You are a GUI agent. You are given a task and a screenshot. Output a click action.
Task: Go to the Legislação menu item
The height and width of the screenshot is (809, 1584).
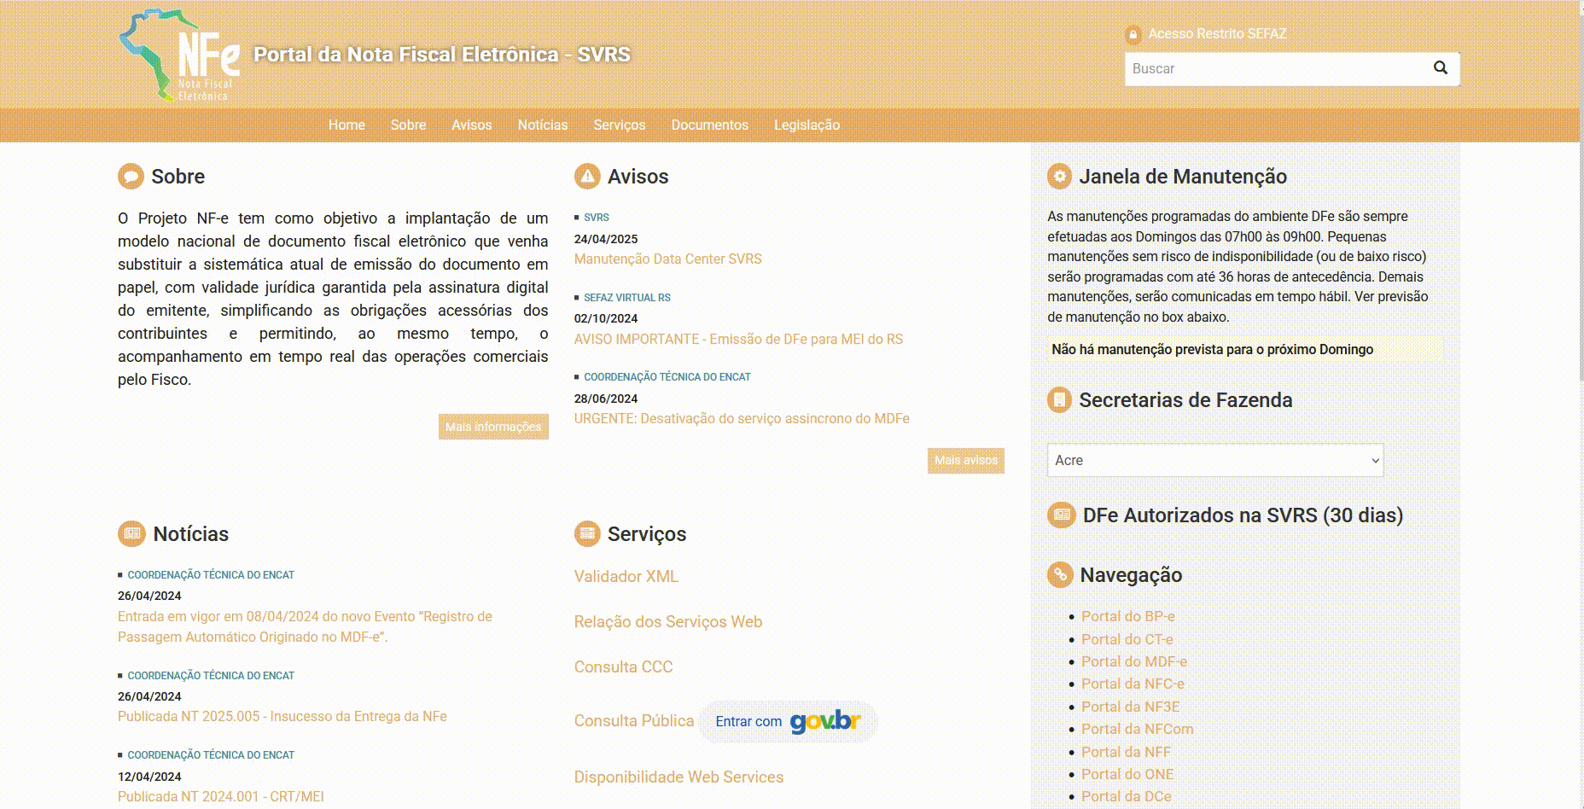pyautogui.click(x=807, y=125)
